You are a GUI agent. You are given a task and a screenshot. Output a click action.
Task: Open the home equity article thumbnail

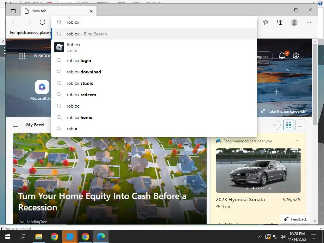[x=110, y=178]
